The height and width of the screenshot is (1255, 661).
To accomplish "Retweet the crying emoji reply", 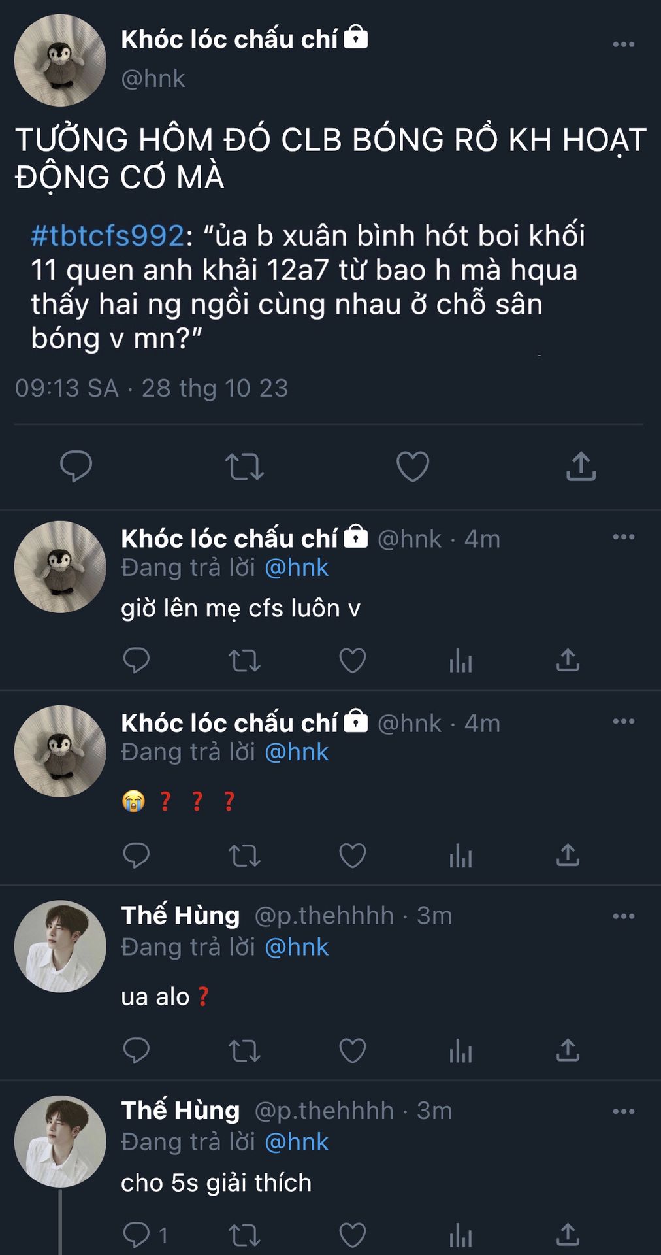I will (244, 855).
